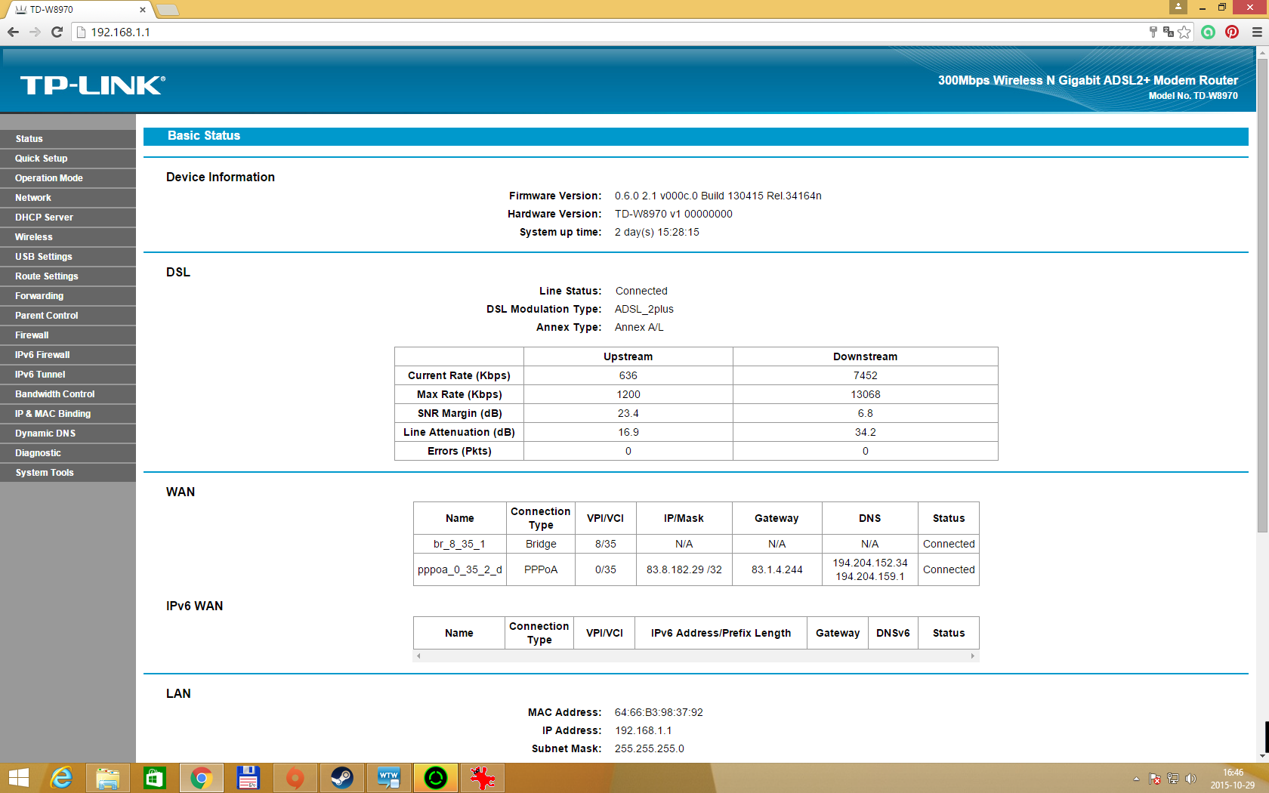This screenshot has height=793, width=1269.
Task: Open the Chrome user profile button
Action: (x=1178, y=7)
